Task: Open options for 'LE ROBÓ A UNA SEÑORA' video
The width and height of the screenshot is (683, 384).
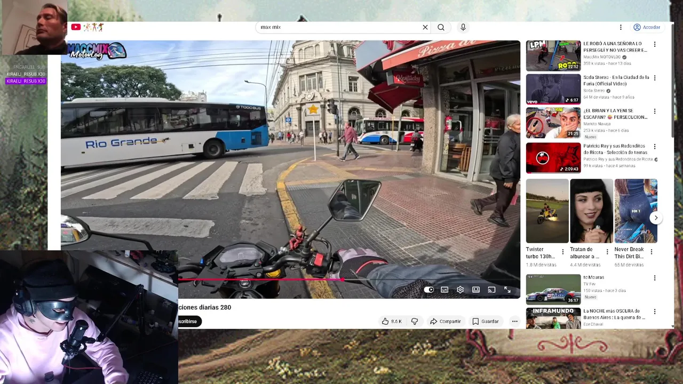Action: point(655,44)
